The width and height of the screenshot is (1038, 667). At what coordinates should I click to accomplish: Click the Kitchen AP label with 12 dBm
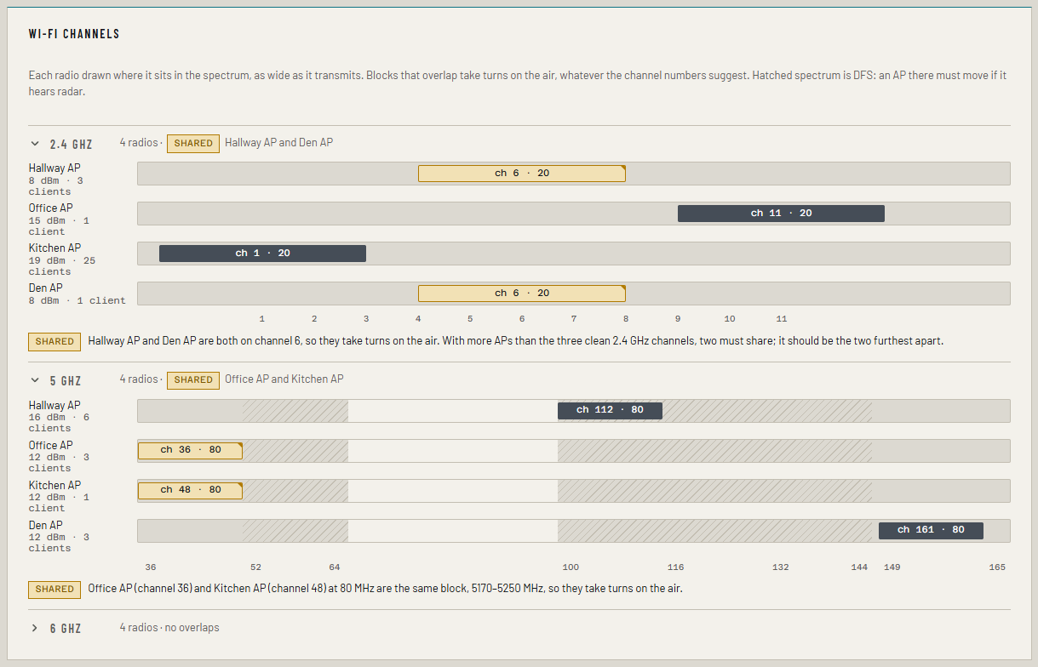pyautogui.click(x=55, y=486)
